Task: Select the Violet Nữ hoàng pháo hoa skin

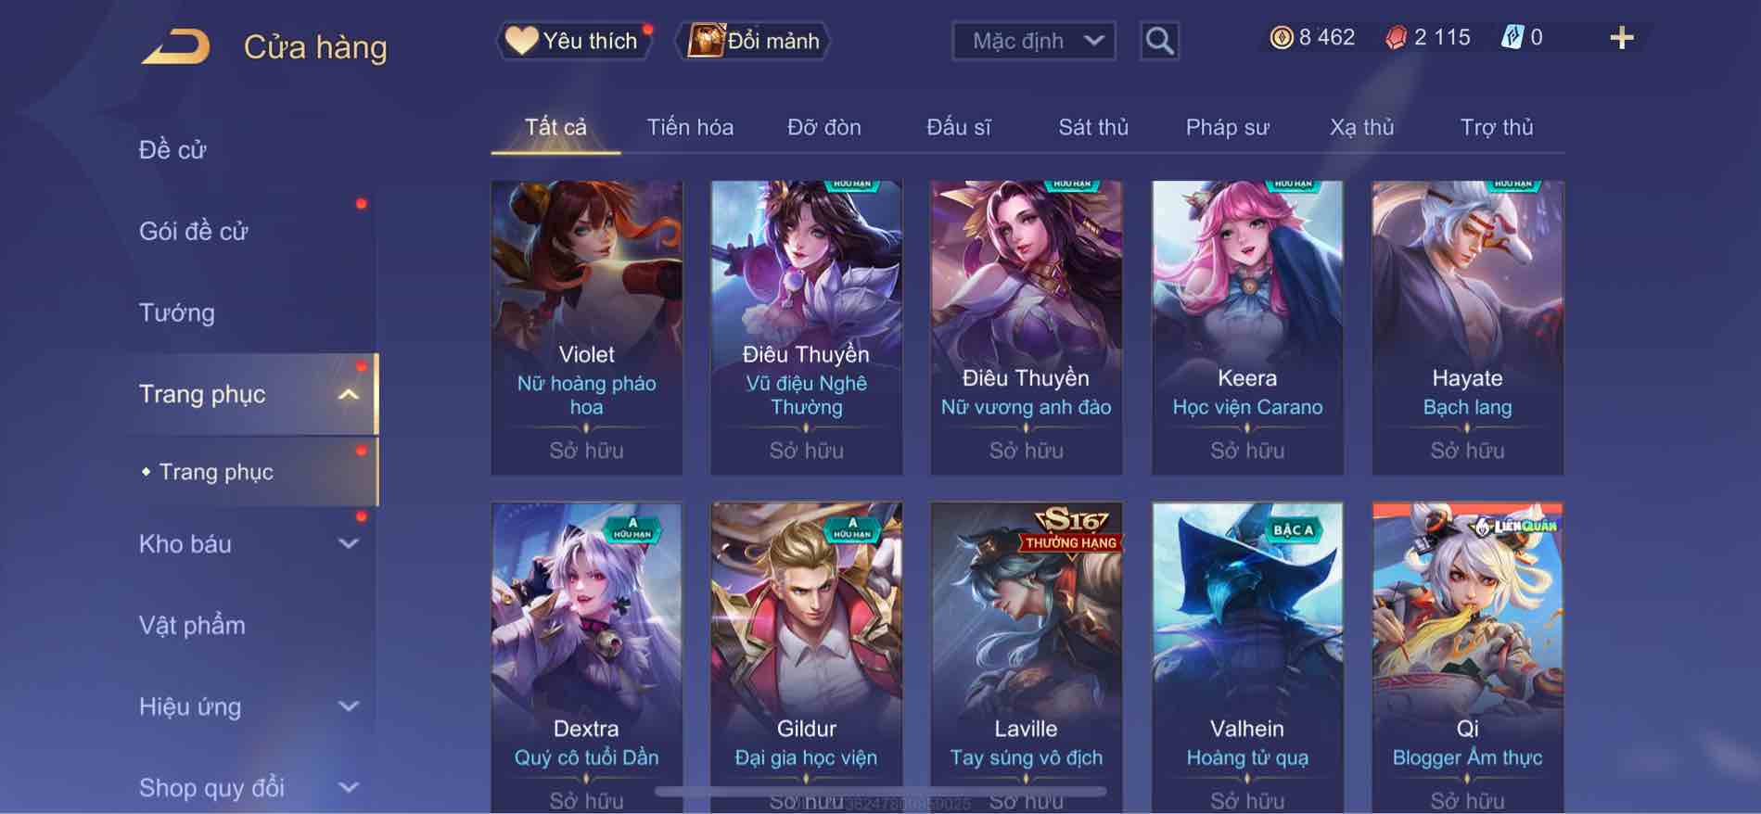Action: coord(587,328)
